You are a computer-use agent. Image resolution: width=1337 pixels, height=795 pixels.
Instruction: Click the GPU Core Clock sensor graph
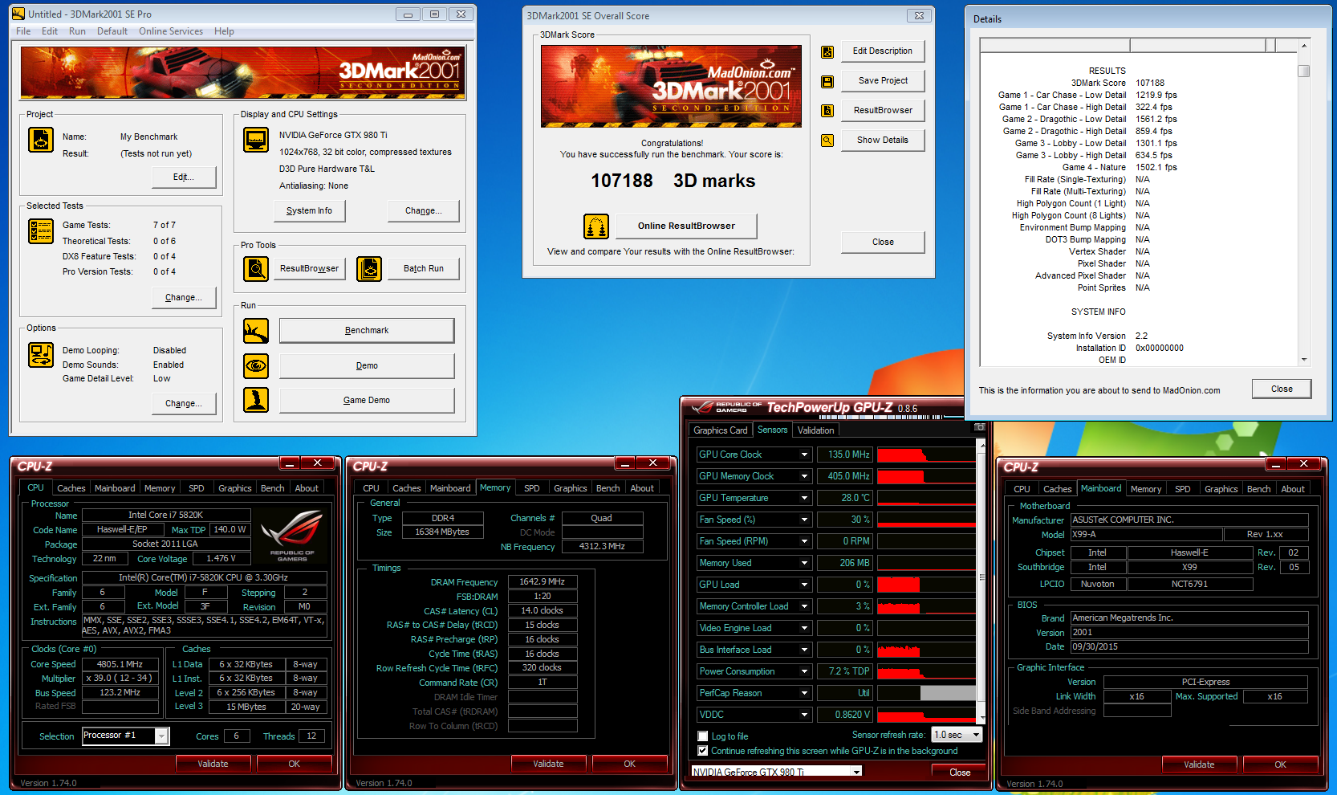click(x=926, y=455)
